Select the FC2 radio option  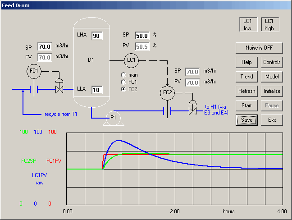click(x=123, y=89)
